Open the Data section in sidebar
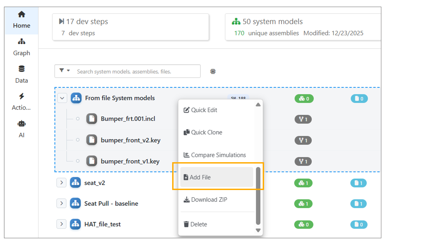 [21, 74]
